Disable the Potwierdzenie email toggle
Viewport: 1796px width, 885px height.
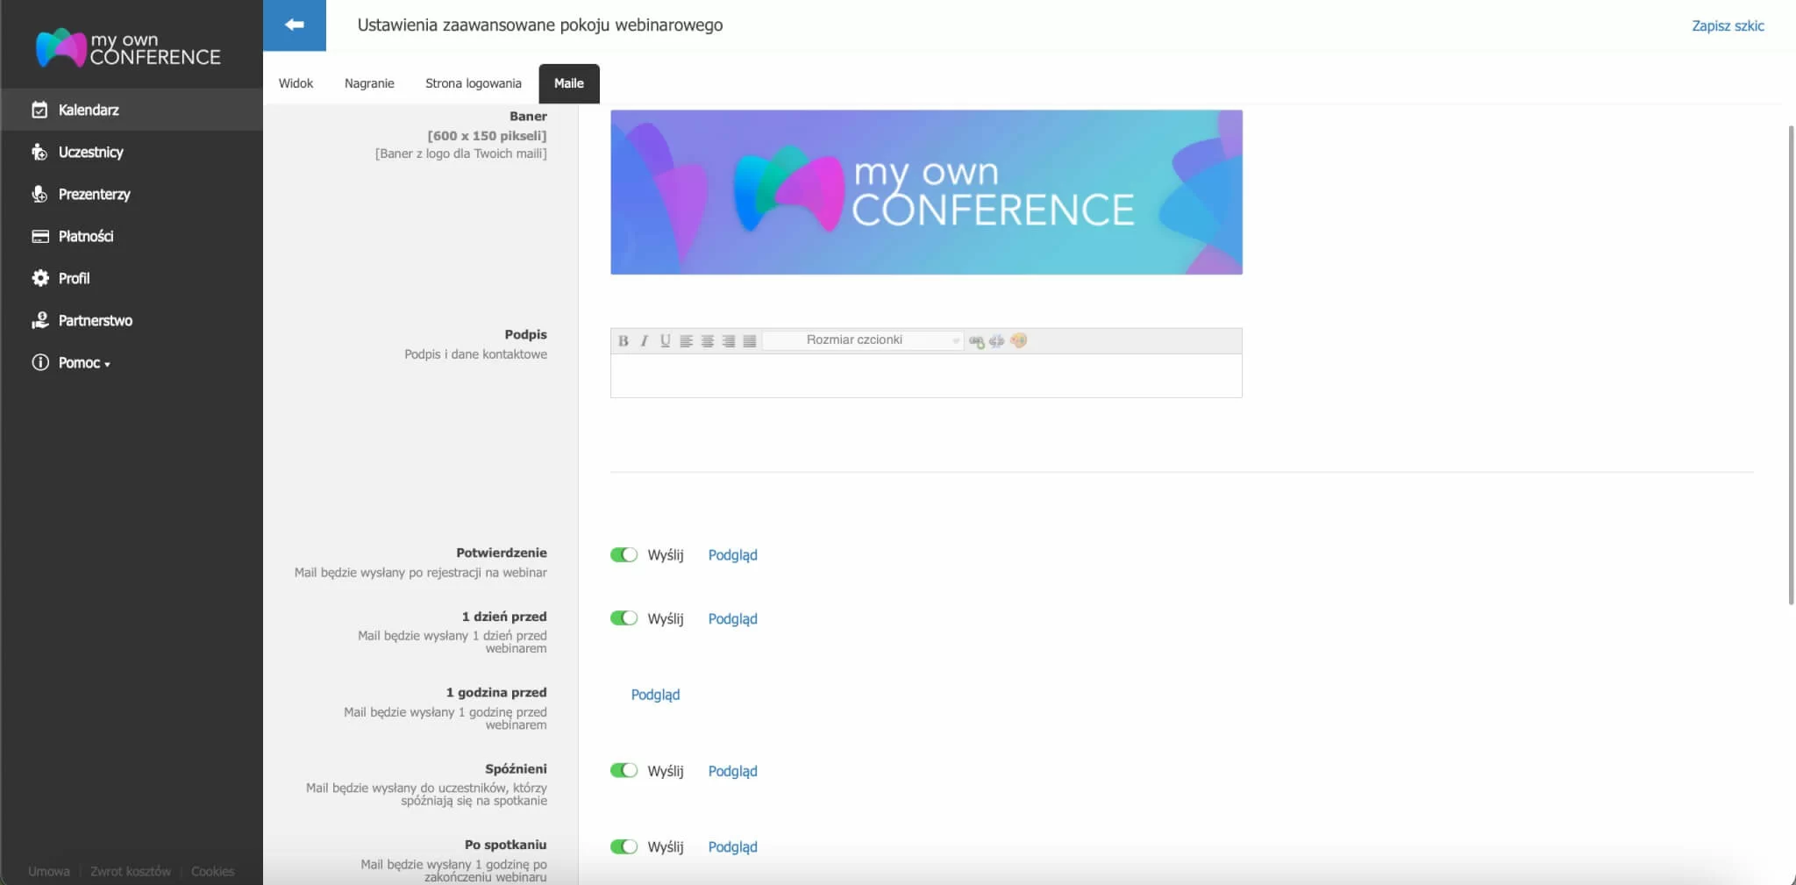[624, 555]
